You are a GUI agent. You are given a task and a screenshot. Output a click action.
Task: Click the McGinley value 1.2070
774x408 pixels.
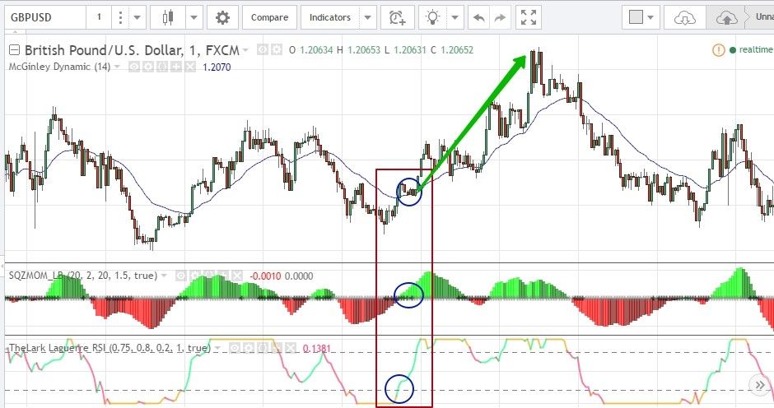(217, 67)
